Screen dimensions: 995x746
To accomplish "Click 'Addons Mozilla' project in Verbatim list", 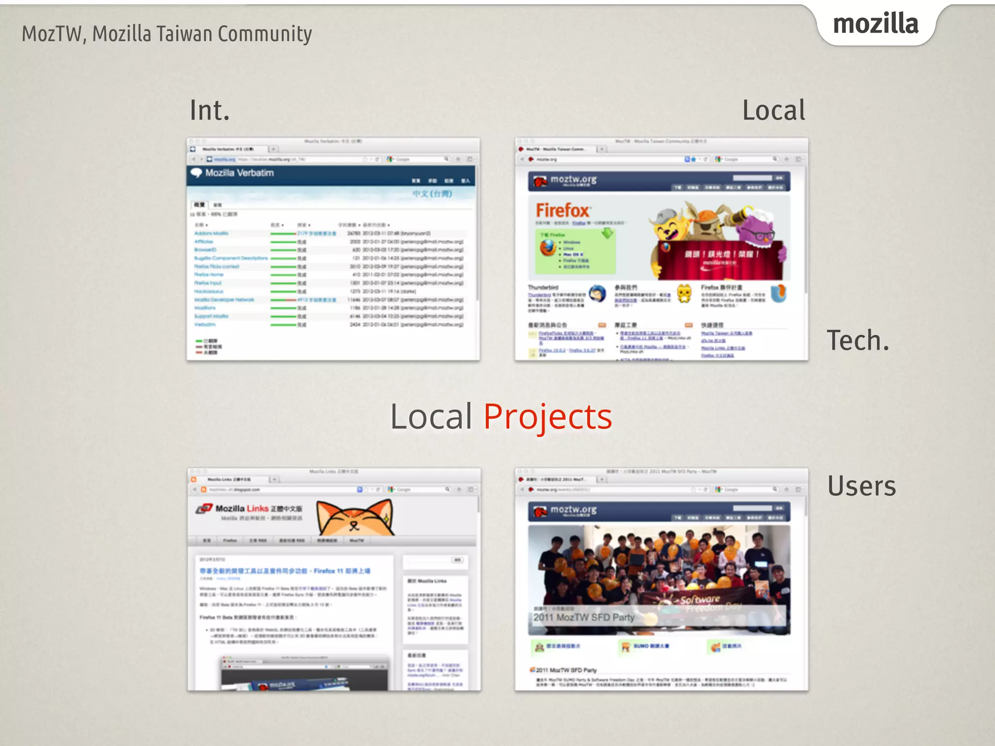I will (x=211, y=234).
